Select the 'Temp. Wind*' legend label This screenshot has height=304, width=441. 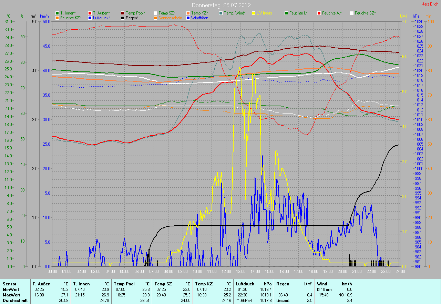tap(235, 13)
